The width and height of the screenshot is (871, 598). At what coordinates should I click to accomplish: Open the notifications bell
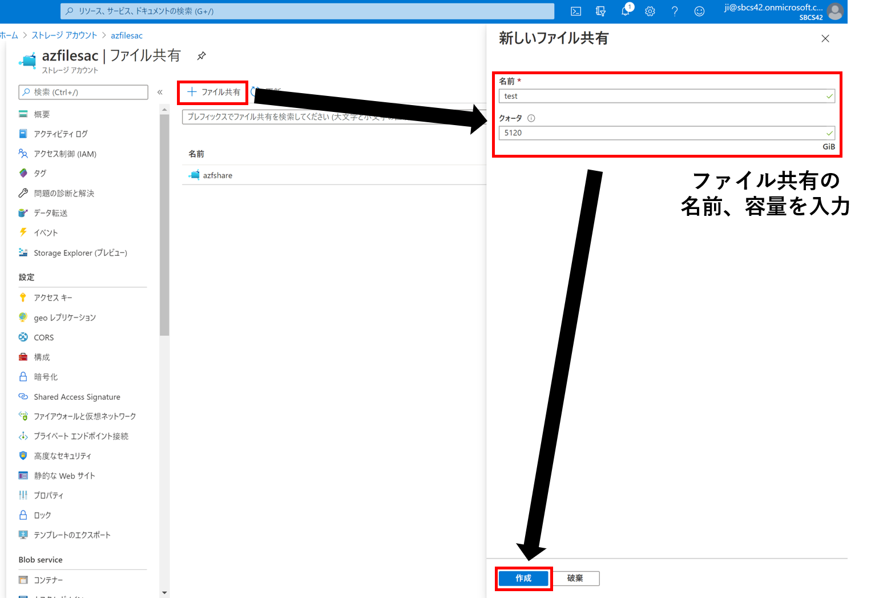coord(626,10)
